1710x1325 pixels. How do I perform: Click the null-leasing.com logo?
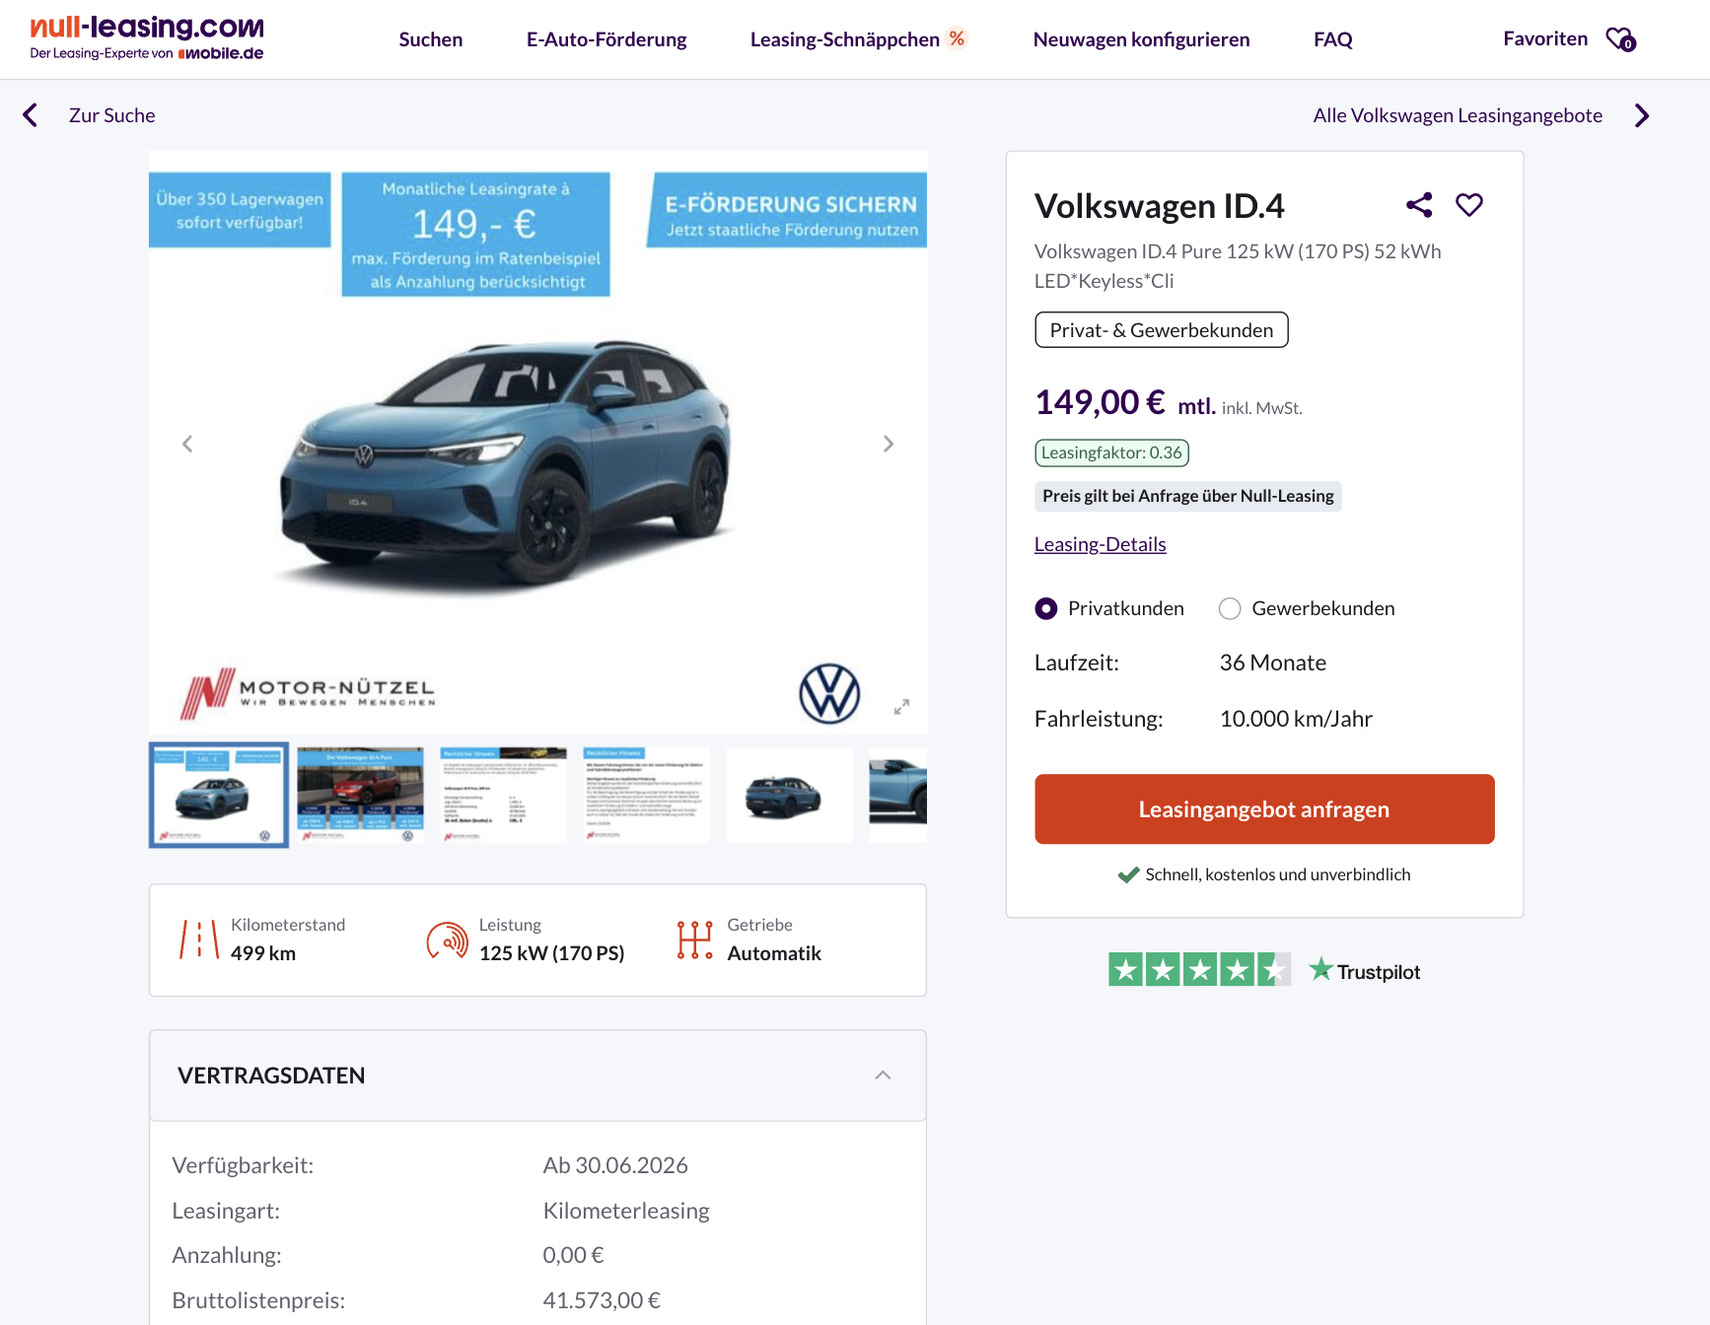147,38
